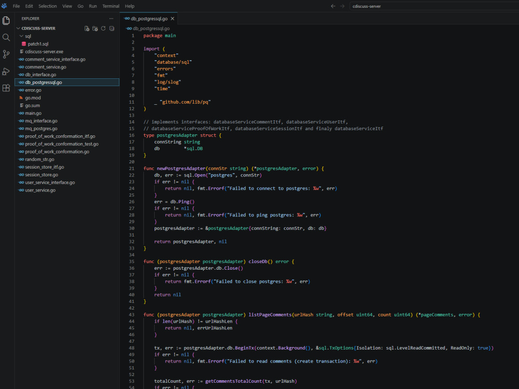Click on closeDb function name
Image resolution: width=519 pixels, height=389 pixels.
click(258, 261)
